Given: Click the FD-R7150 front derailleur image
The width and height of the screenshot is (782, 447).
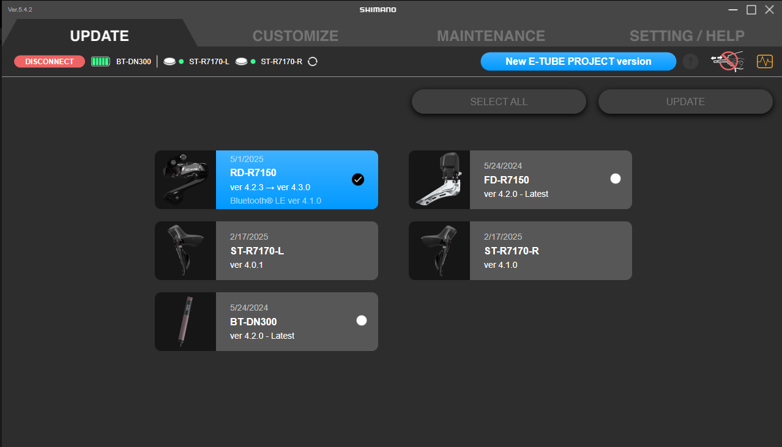Looking at the screenshot, I should (x=439, y=180).
